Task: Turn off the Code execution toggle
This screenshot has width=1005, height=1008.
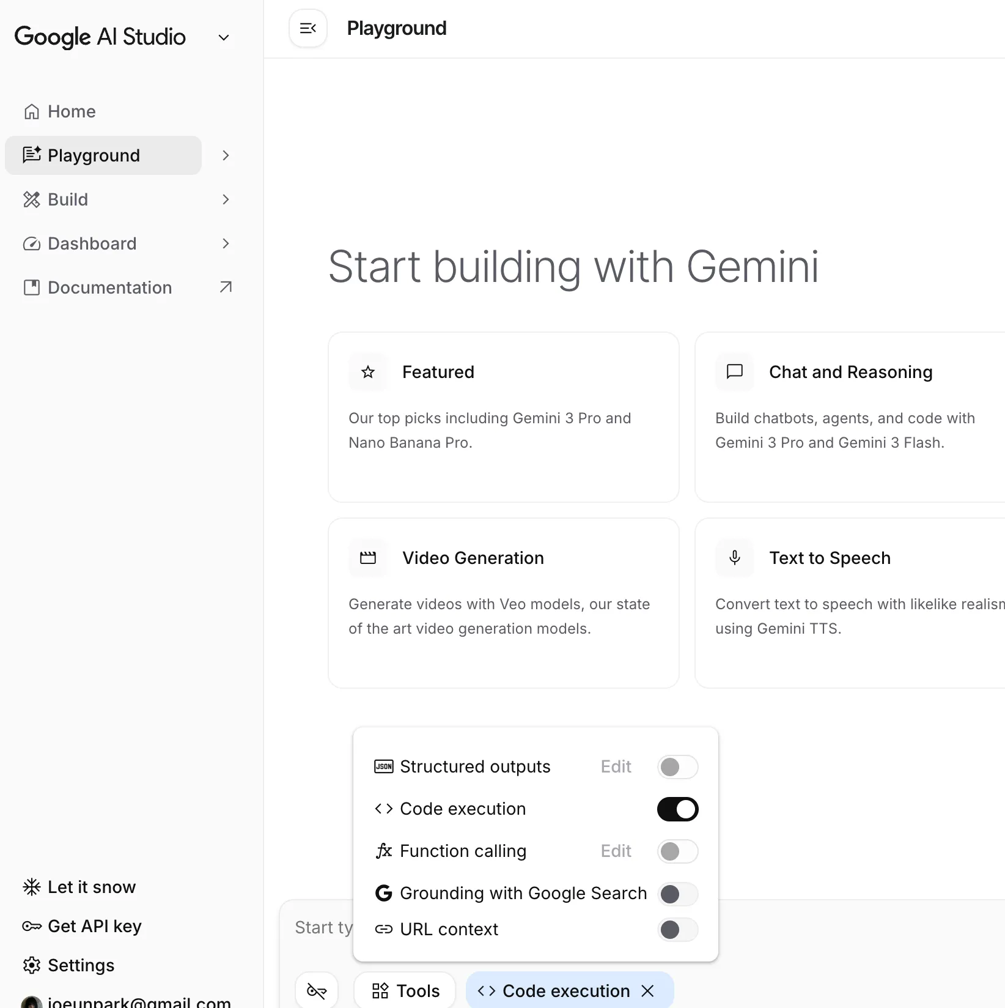Action: pos(677,809)
